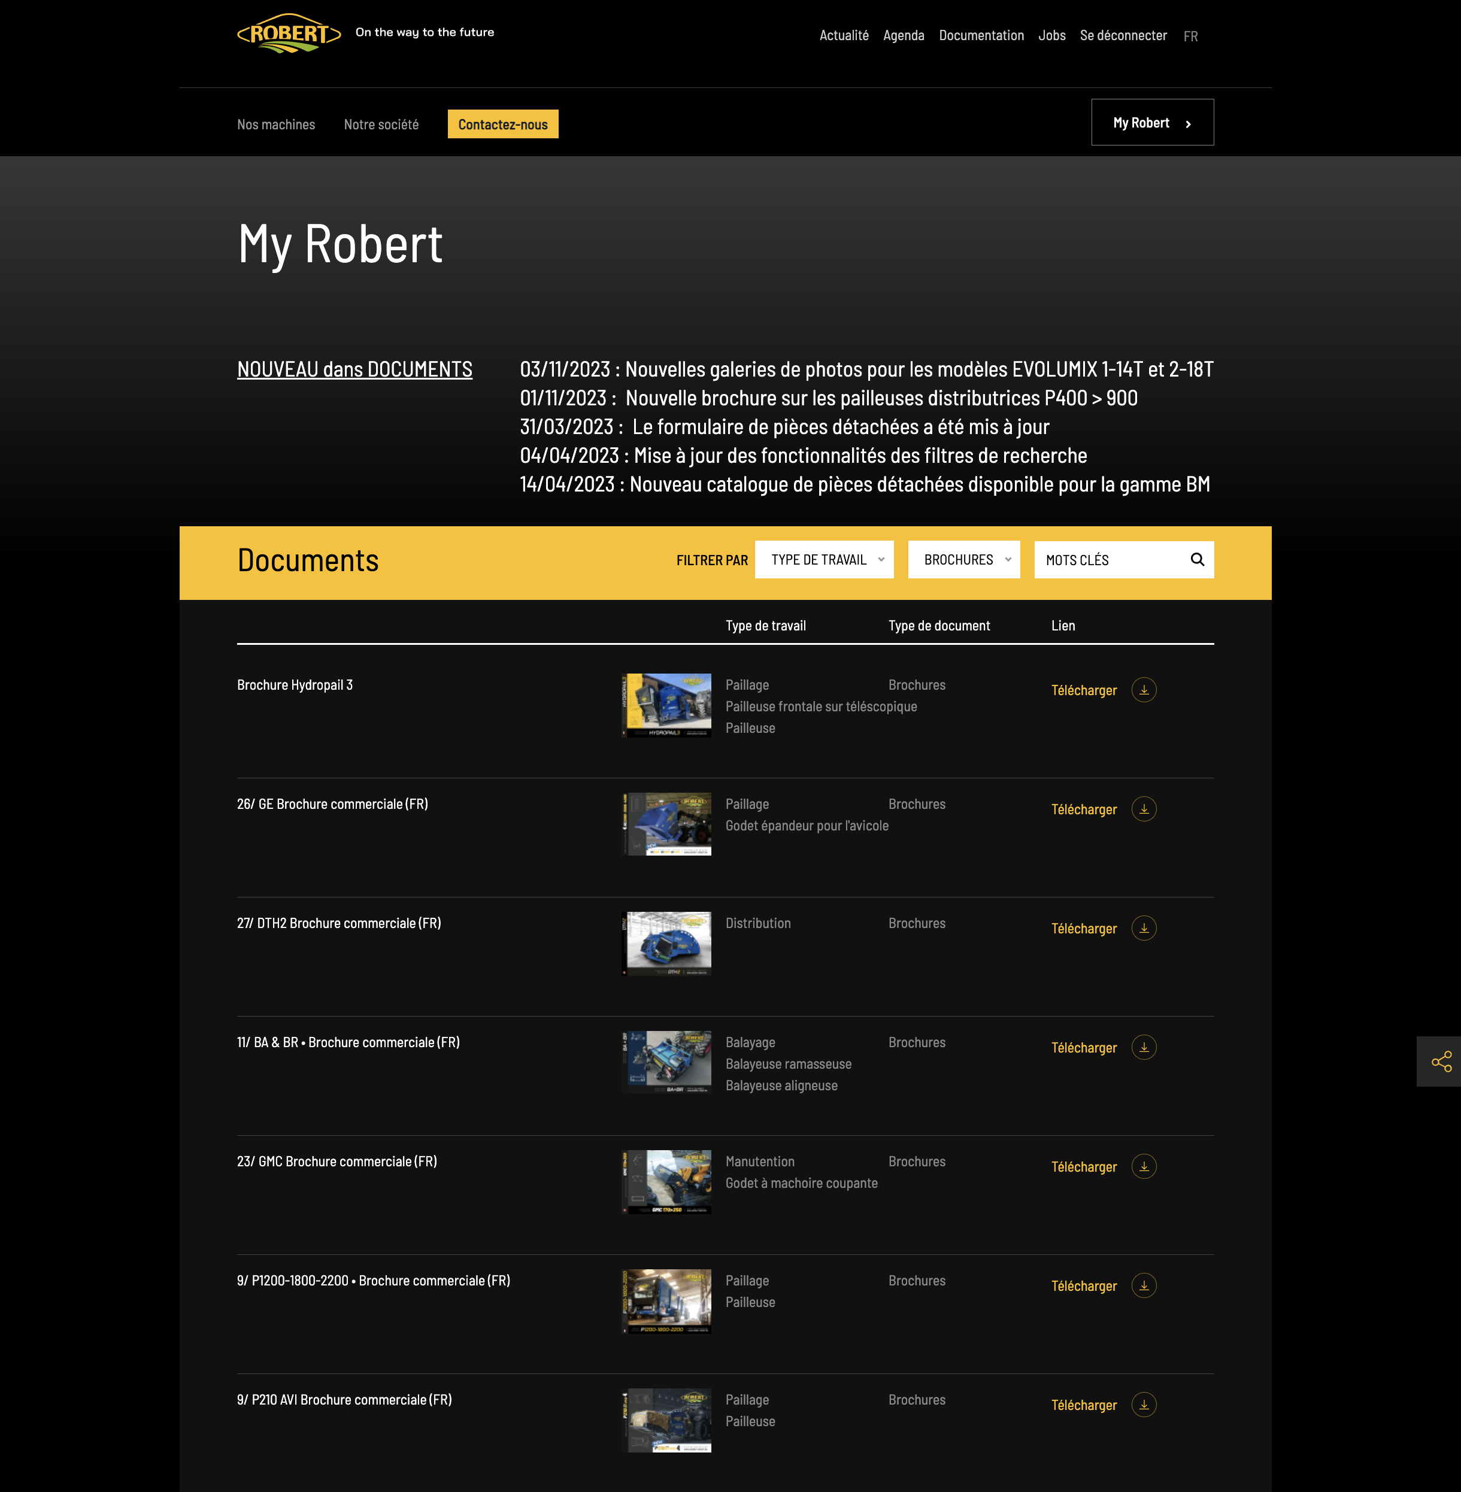Click download icon for 9/ P210 AVI brochure
This screenshot has height=1492, width=1461.
1143,1405
